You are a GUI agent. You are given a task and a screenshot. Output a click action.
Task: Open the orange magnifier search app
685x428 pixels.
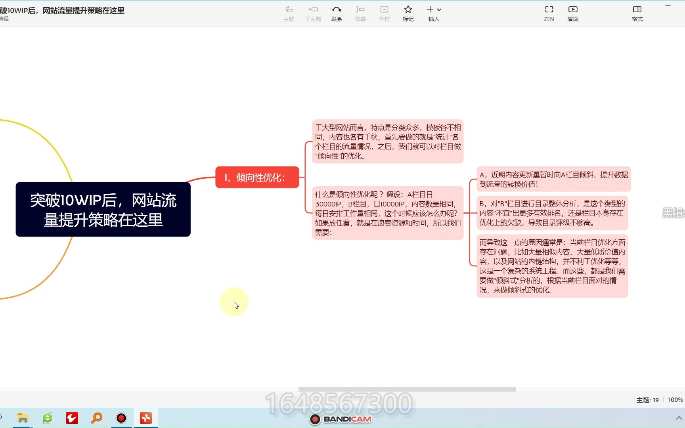(97, 418)
